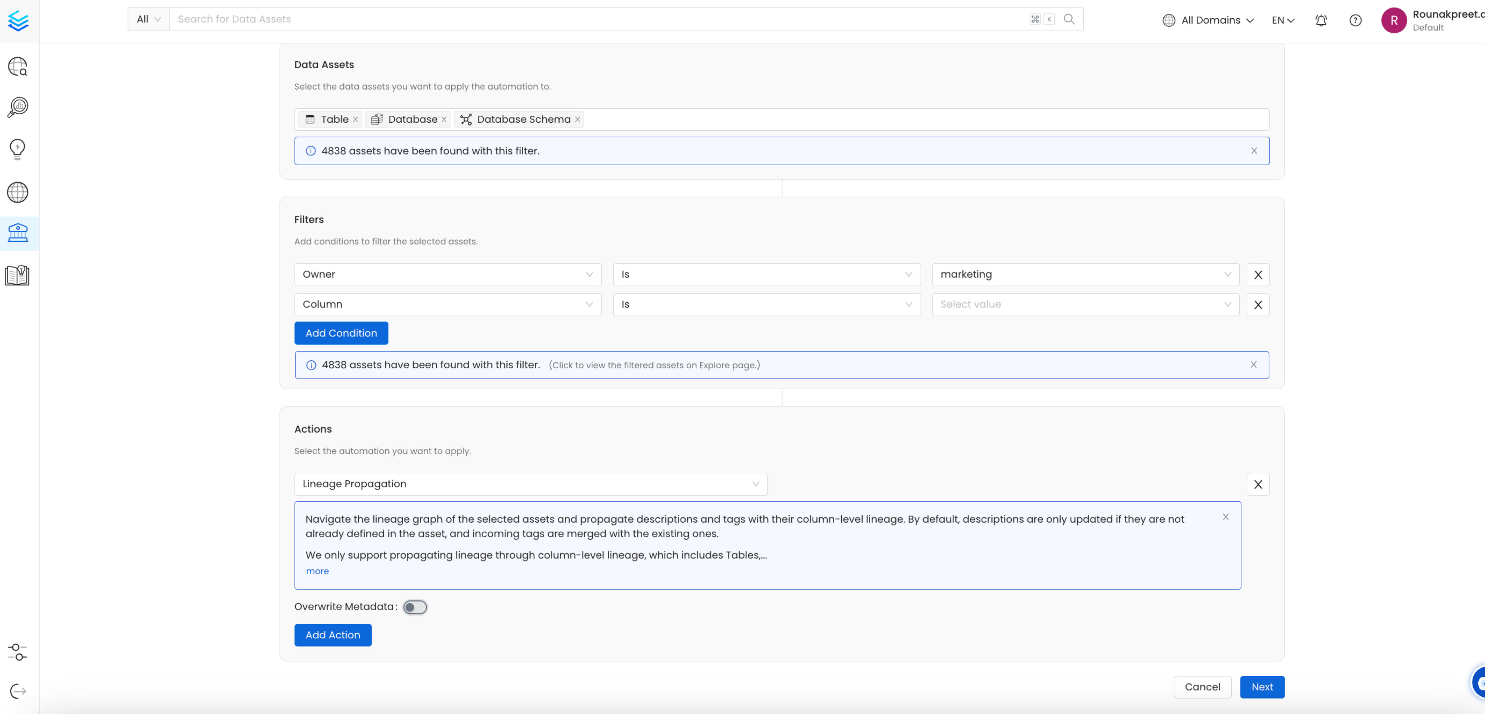Screen dimensions: 1485x714
Task: Open the Domains globe icon in sidebar
Action: (x=17, y=192)
